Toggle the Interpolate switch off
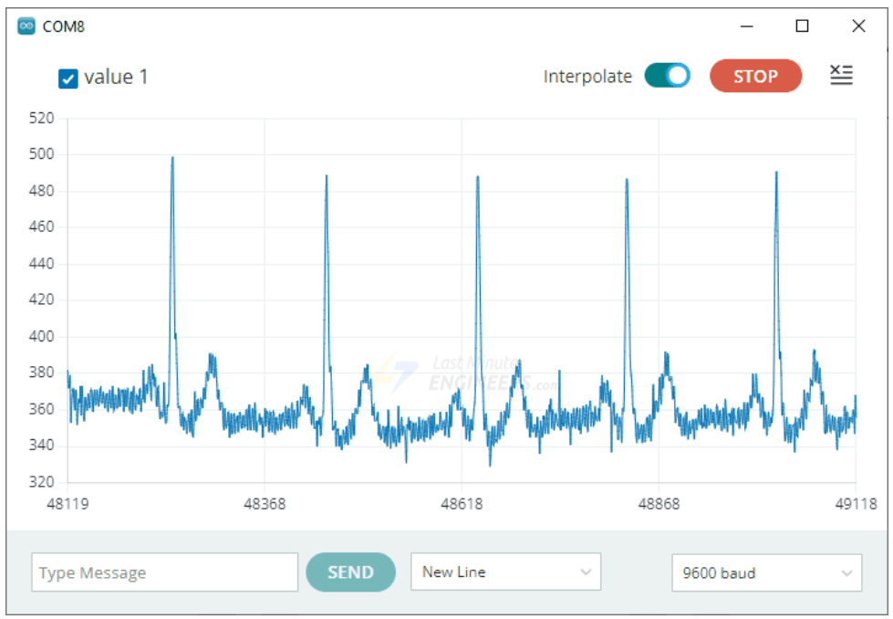 pyautogui.click(x=667, y=76)
